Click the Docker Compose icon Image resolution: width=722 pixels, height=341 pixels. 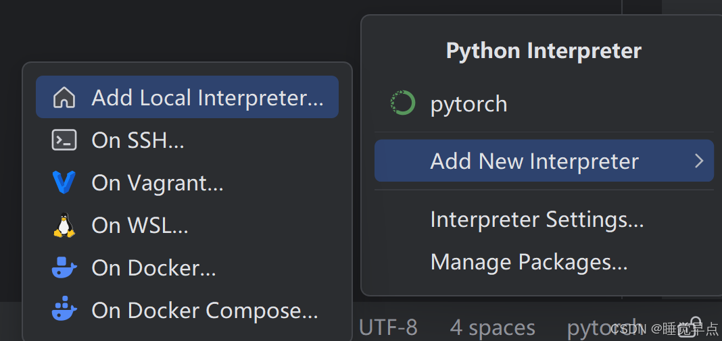coord(64,311)
